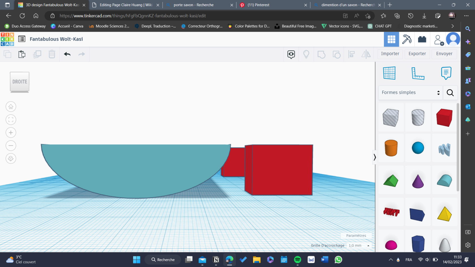The height and width of the screenshot is (267, 475).
Task: Open the design list icon beside the title
Action: 22,39
